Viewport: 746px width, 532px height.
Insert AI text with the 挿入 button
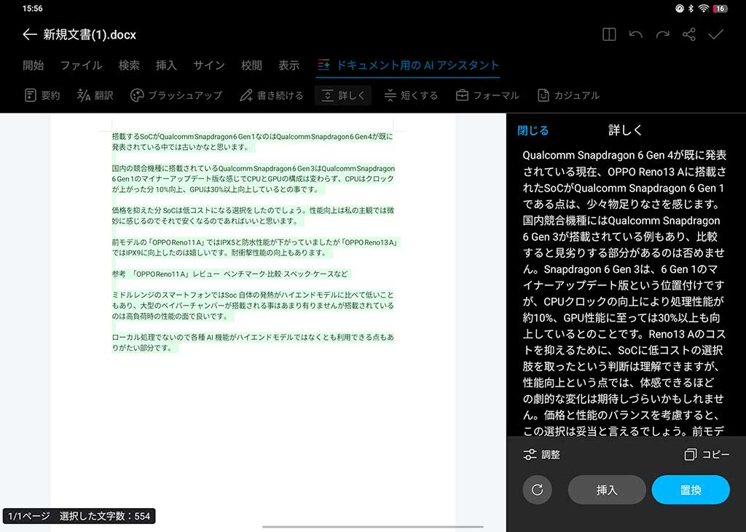coord(607,490)
